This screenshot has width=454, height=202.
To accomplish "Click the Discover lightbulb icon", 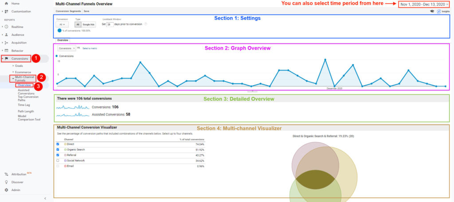I will point(6,182).
